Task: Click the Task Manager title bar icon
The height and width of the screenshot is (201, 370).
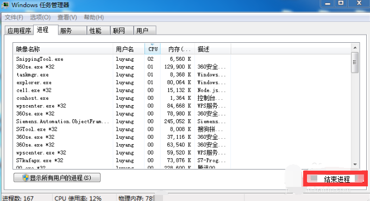Action: click(5, 5)
